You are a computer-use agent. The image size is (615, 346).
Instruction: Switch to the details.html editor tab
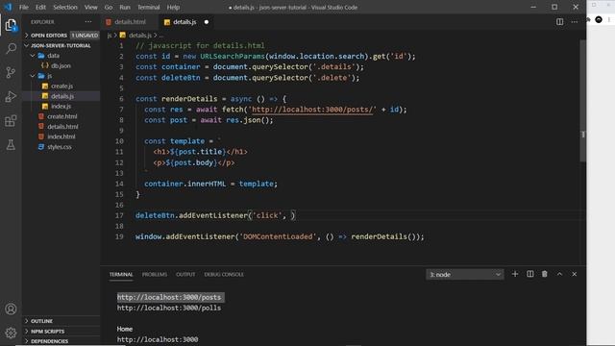pyautogui.click(x=130, y=22)
